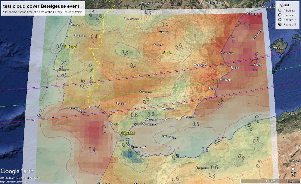301x184 pixels.
Task: Select the Feature 2 legend radio
Action: [280, 20]
